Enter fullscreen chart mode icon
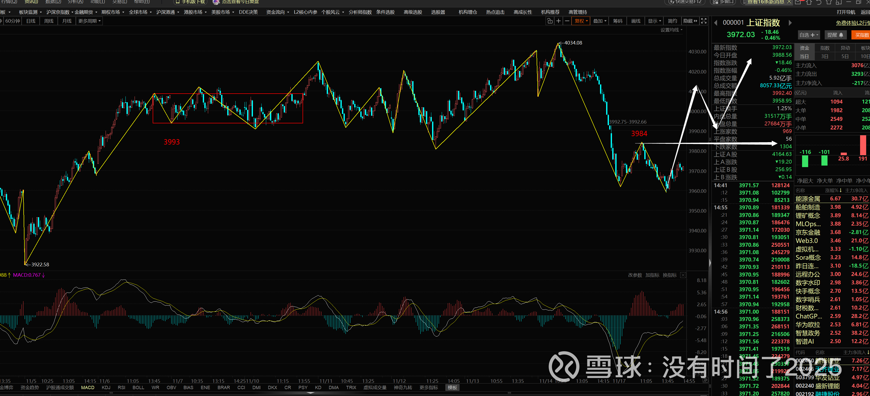Viewport: 870px width, 396px height. coord(704,21)
